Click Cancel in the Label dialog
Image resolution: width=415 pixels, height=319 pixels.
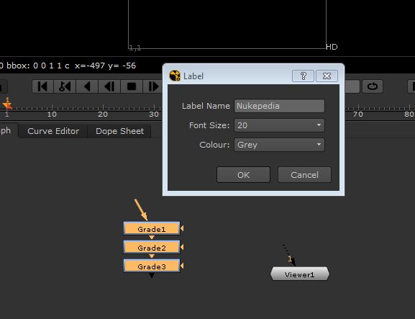point(304,175)
